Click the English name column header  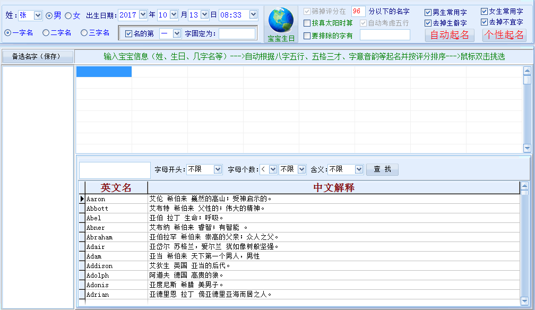tap(116, 187)
